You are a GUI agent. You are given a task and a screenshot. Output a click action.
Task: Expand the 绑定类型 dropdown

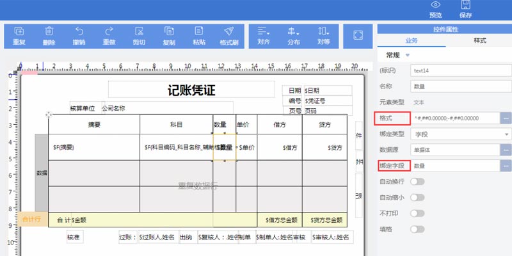tap(462, 134)
